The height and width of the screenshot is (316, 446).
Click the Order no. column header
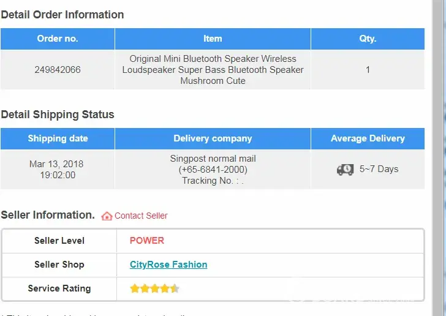tap(58, 39)
